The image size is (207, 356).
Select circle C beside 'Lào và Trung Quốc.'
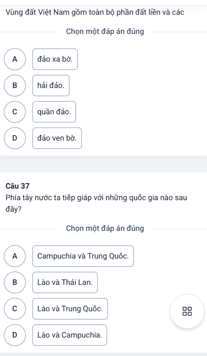[15, 309]
